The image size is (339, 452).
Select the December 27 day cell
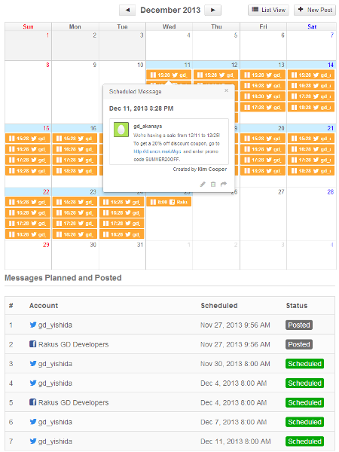pos(263,214)
